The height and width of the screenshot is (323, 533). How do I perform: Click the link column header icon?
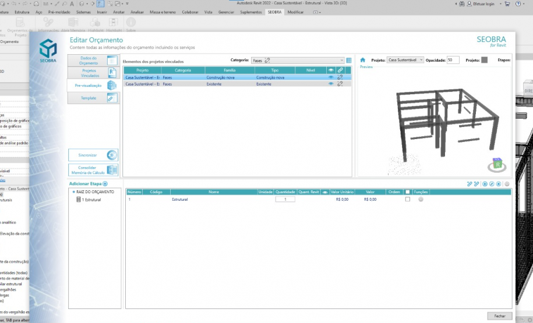pos(340,70)
